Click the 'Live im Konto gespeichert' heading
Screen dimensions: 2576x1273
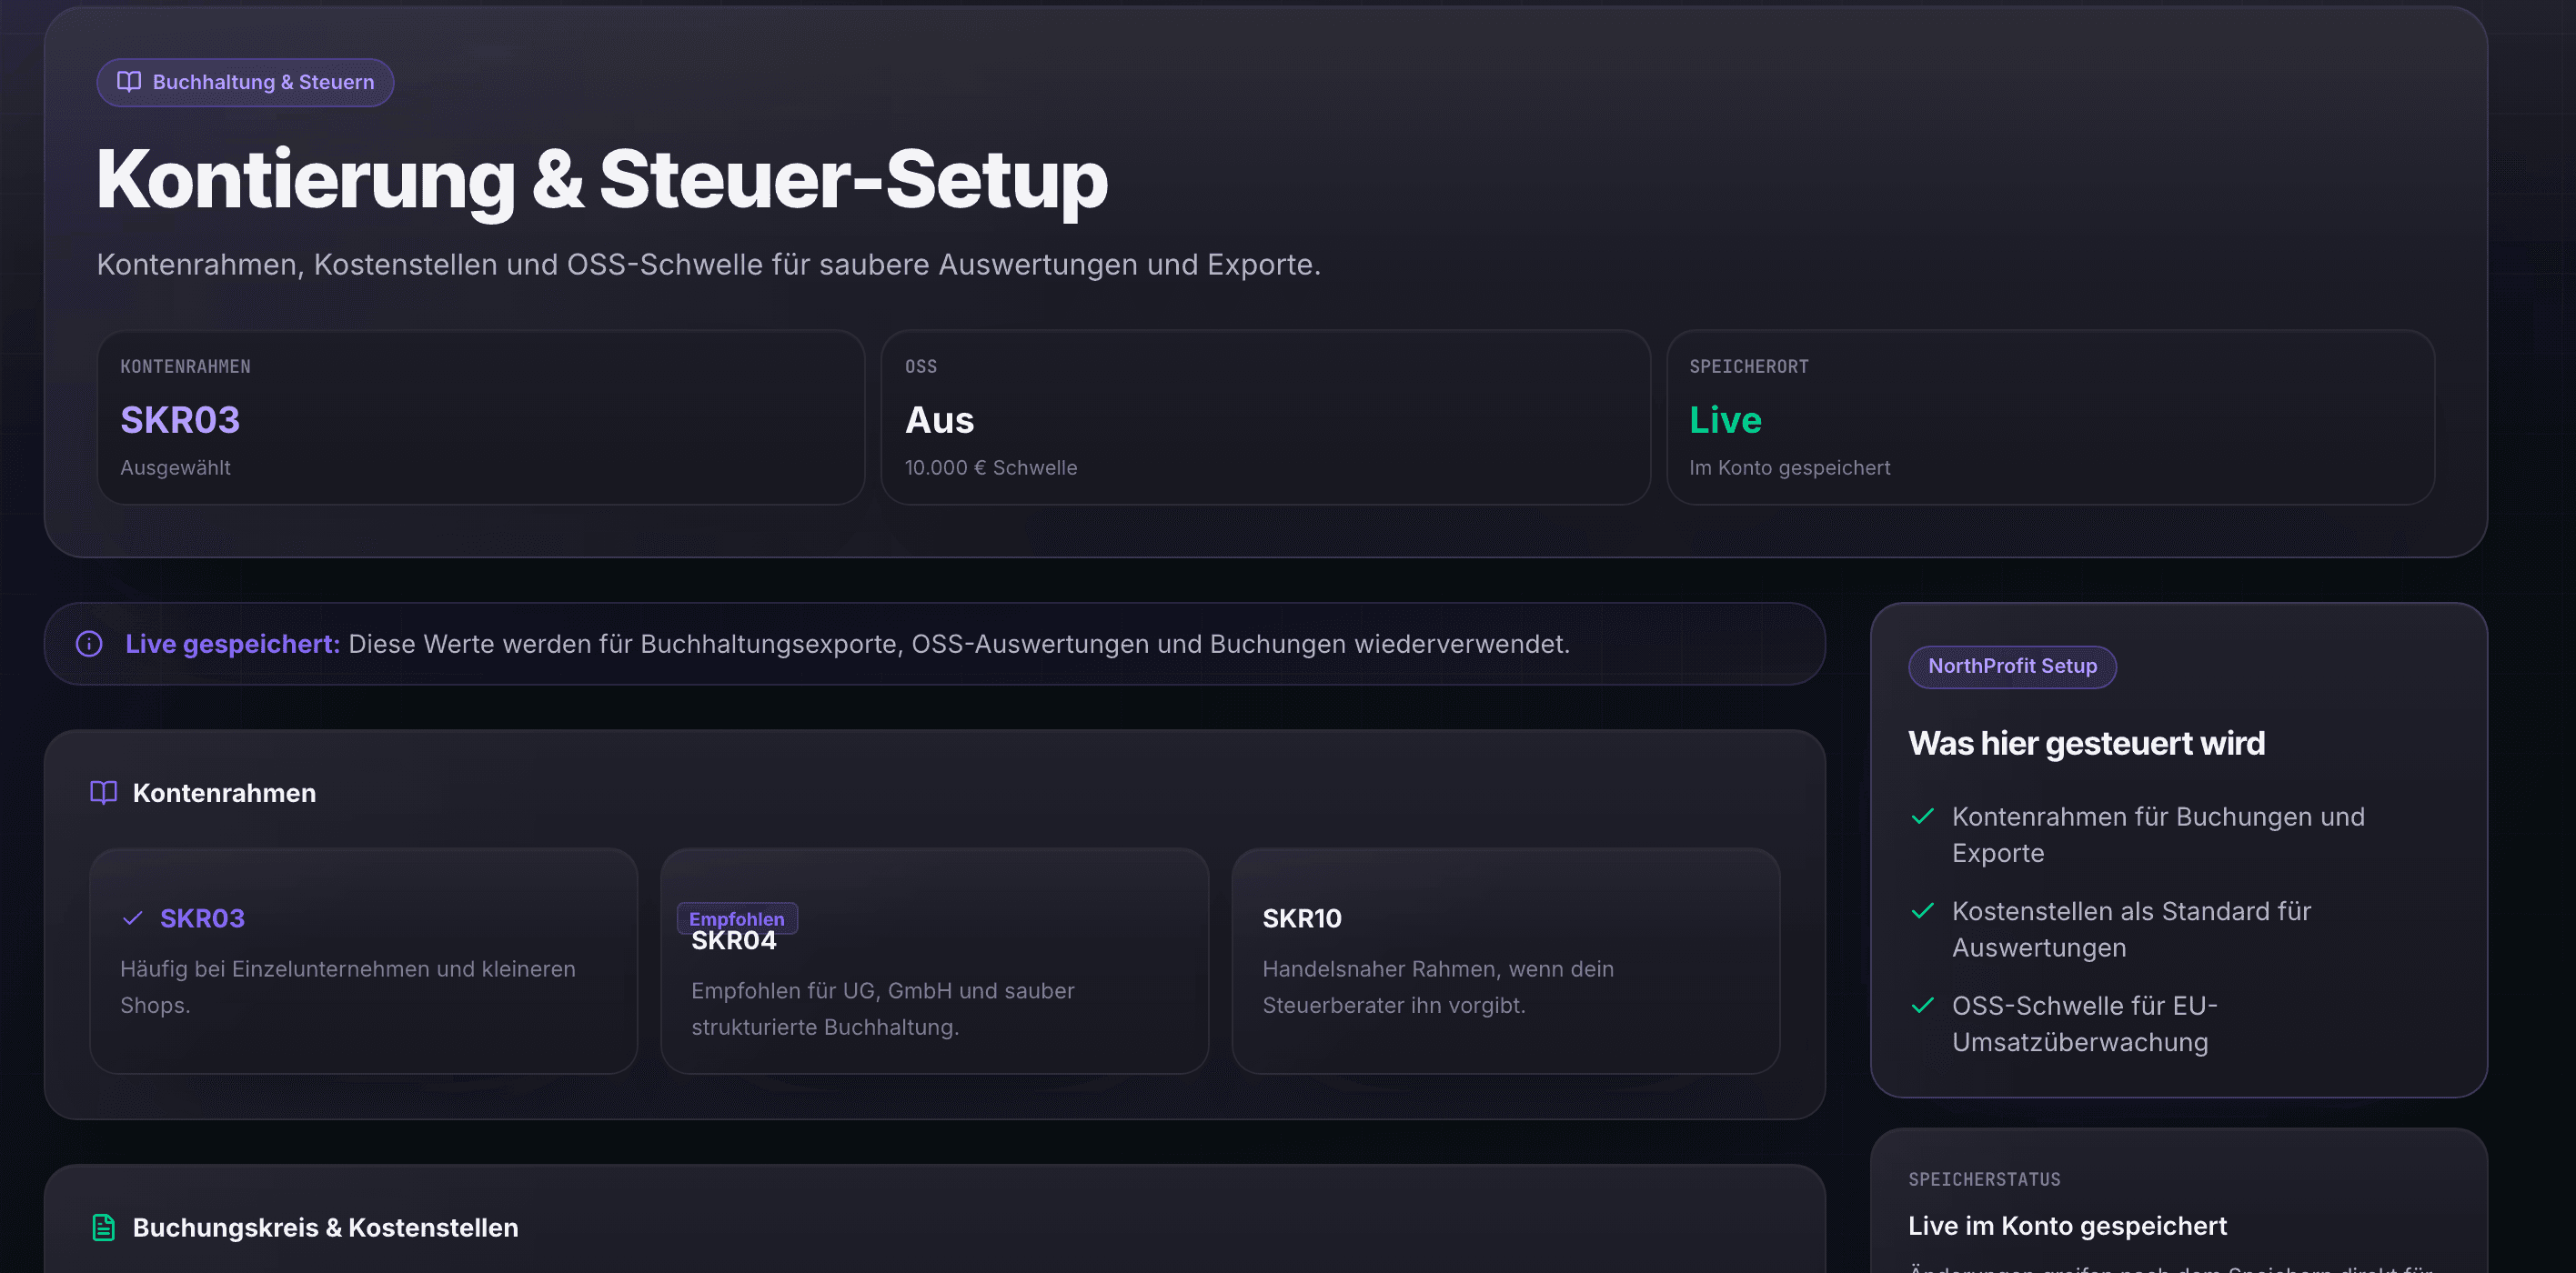click(x=2068, y=1226)
